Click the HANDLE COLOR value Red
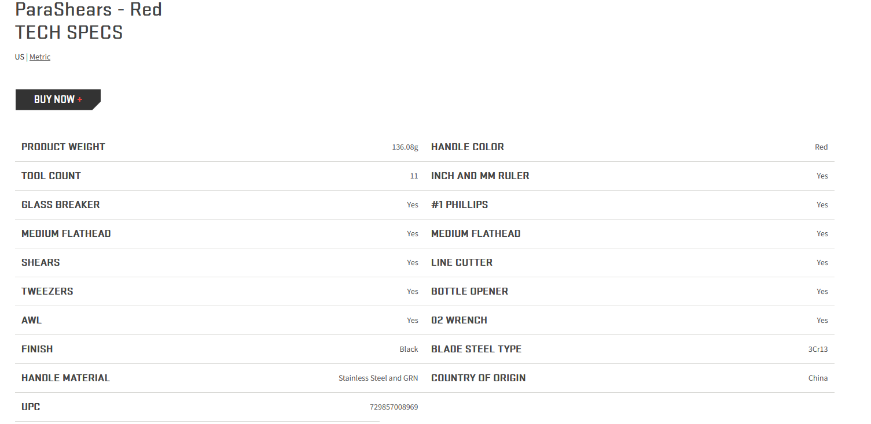Screen dimensions: 871x424 821,147
